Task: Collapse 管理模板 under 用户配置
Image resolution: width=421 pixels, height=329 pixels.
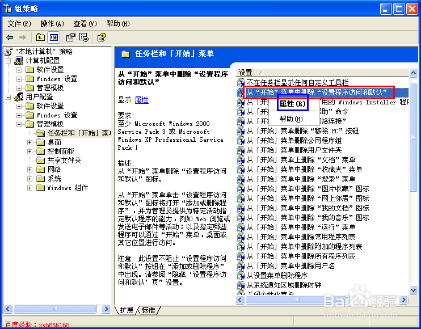Action: point(19,124)
